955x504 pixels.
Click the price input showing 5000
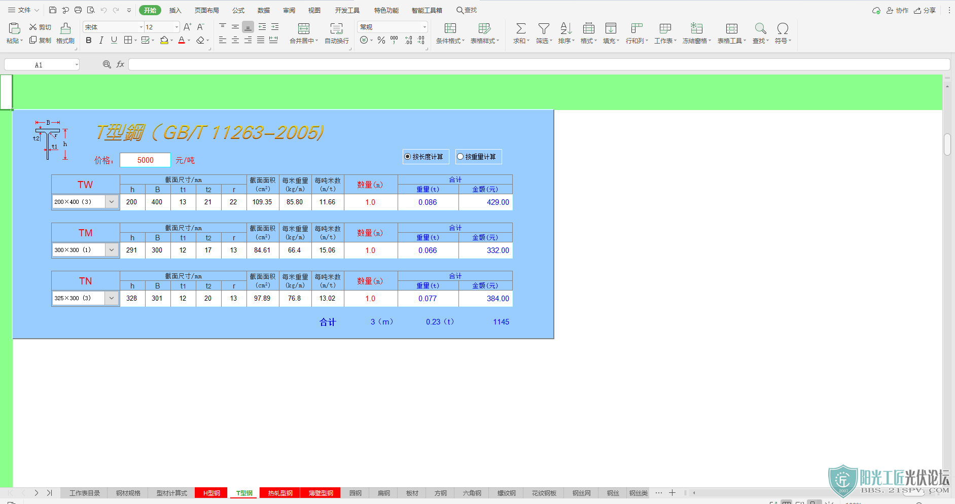(145, 160)
